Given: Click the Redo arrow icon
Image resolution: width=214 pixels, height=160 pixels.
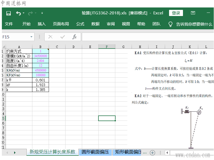Looking at the screenshot, I should click(30, 13).
